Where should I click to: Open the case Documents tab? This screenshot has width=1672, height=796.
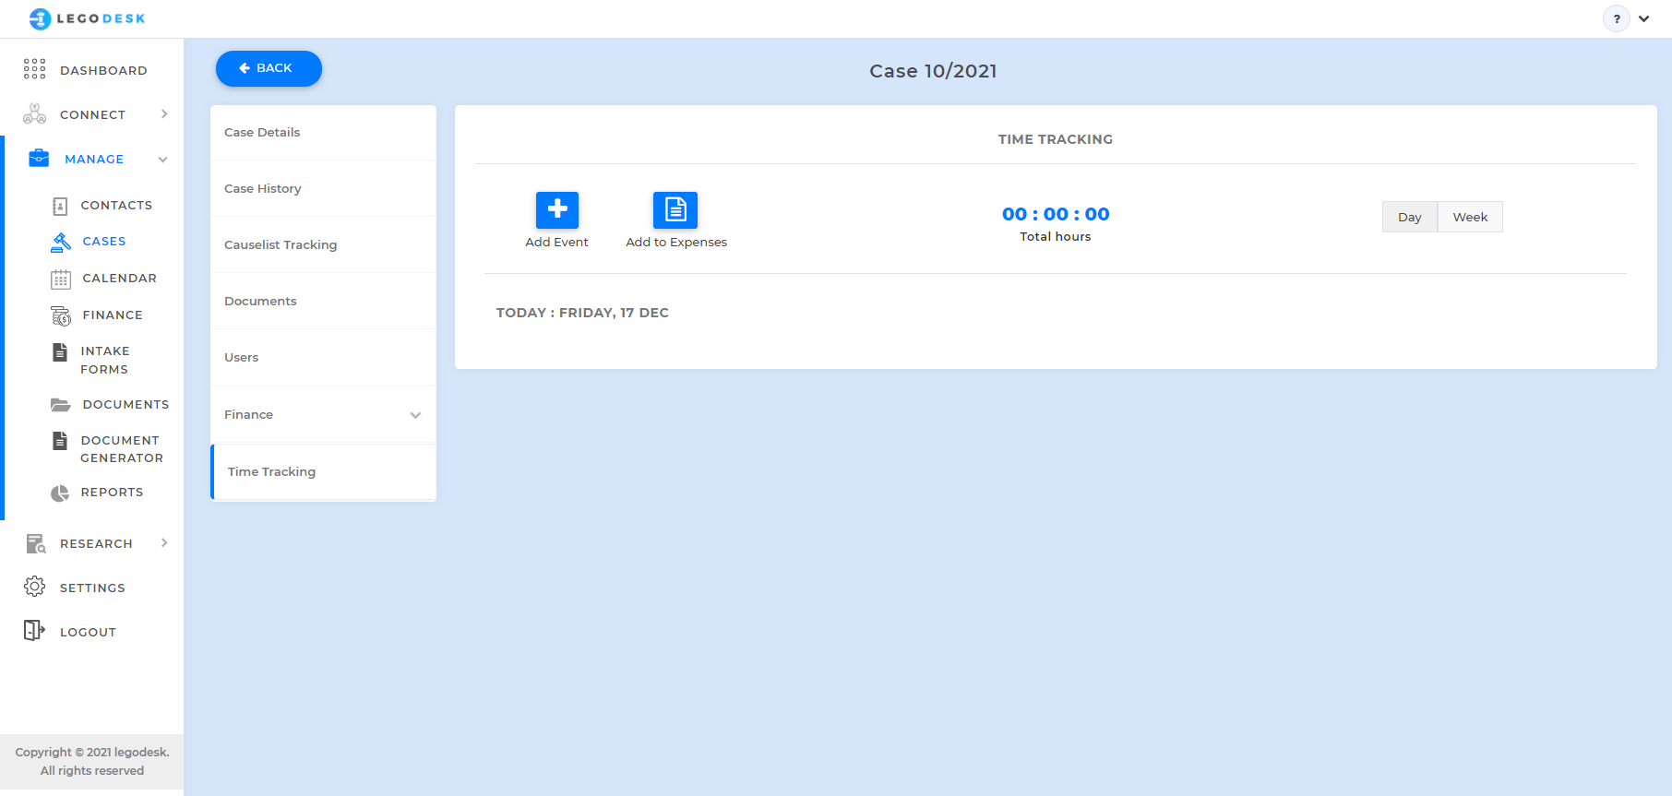pyautogui.click(x=323, y=301)
